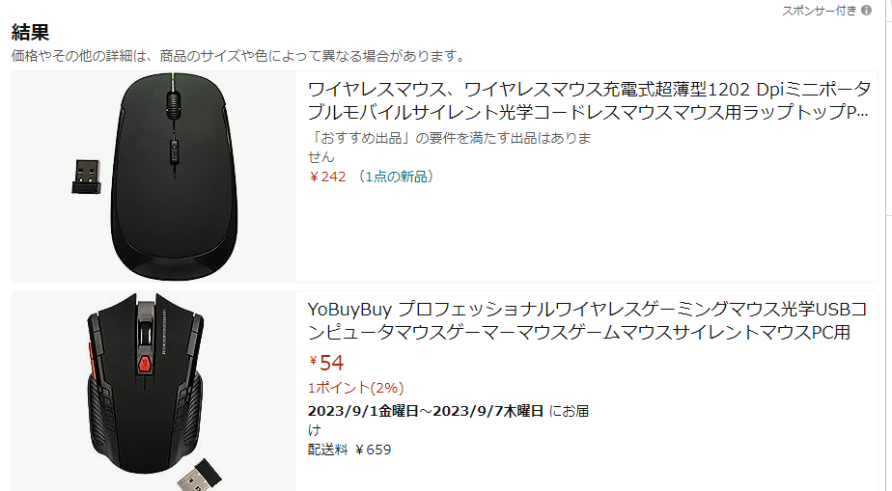Click the おすすめ出品 requirements notice

(450, 148)
